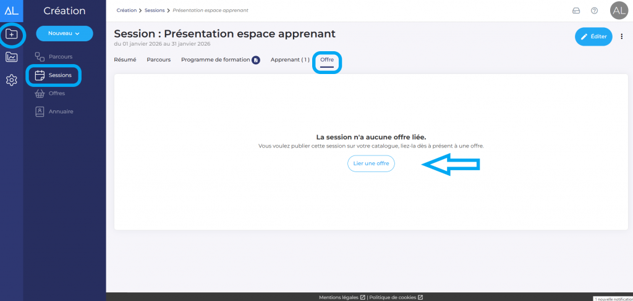633x301 pixels.
Task: Go to Parcours in the sidebar
Action: [x=60, y=57]
